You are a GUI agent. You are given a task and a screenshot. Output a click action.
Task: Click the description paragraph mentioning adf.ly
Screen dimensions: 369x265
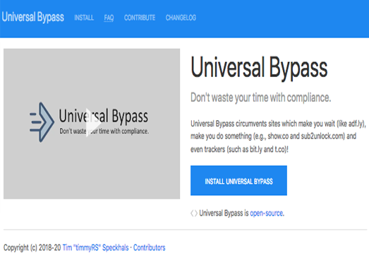click(x=278, y=136)
